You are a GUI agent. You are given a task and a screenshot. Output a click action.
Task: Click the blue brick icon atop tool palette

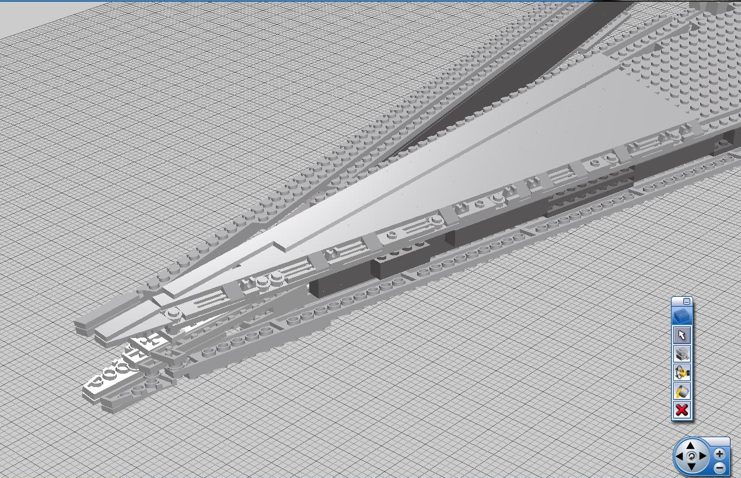coord(681,317)
